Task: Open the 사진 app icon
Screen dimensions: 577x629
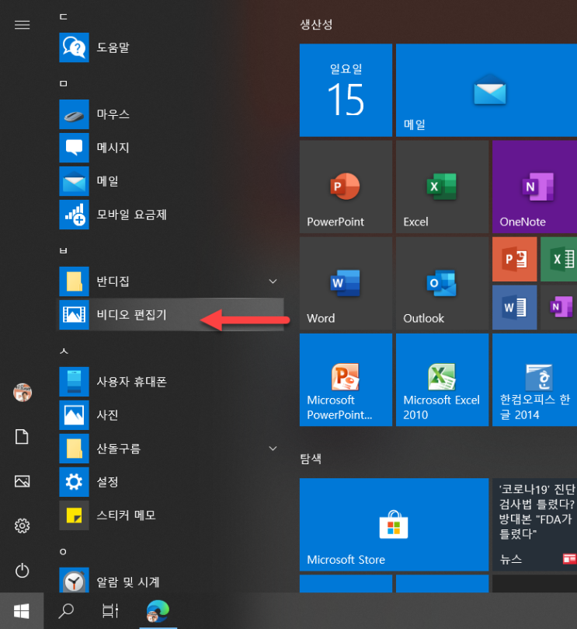Action: pos(74,414)
